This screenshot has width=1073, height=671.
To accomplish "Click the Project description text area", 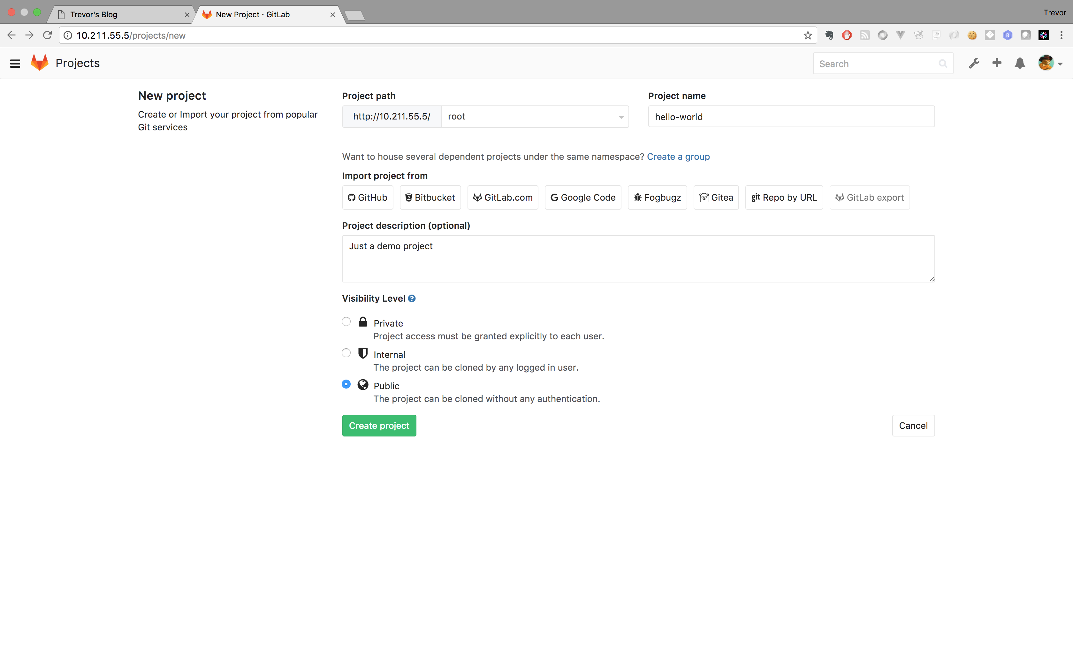I will click(638, 259).
